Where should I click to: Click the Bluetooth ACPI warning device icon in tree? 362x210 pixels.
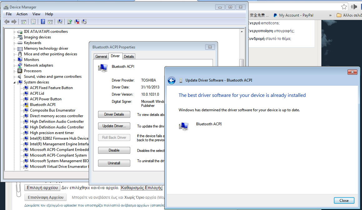26,105
